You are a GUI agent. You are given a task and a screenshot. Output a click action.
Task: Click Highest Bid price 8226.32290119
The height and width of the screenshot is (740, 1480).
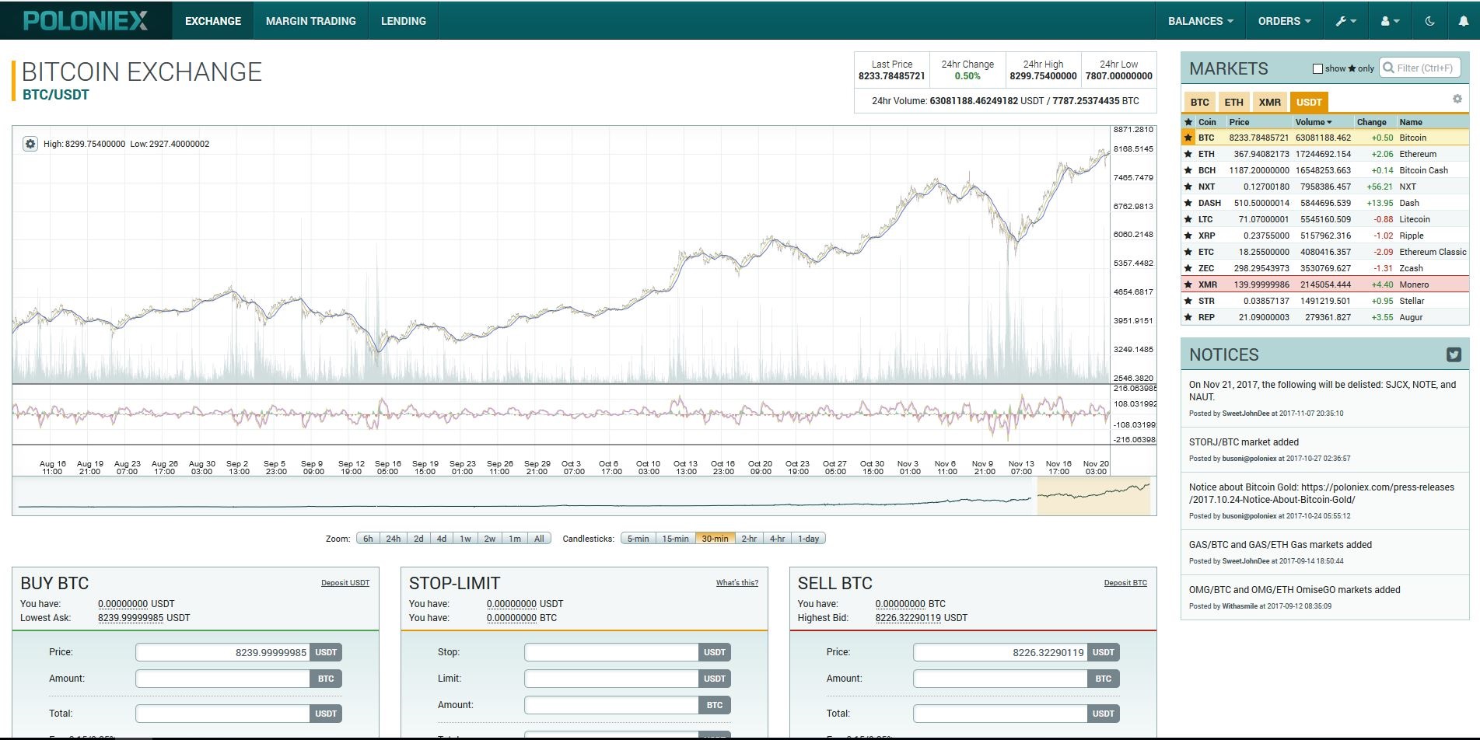908,618
